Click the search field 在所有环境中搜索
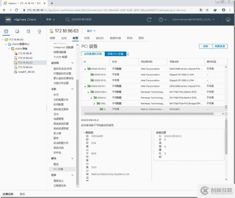 tap(81, 19)
